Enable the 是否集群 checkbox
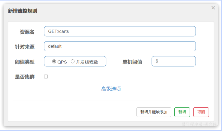This screenshot has height=131, width=222. (46, 77)
